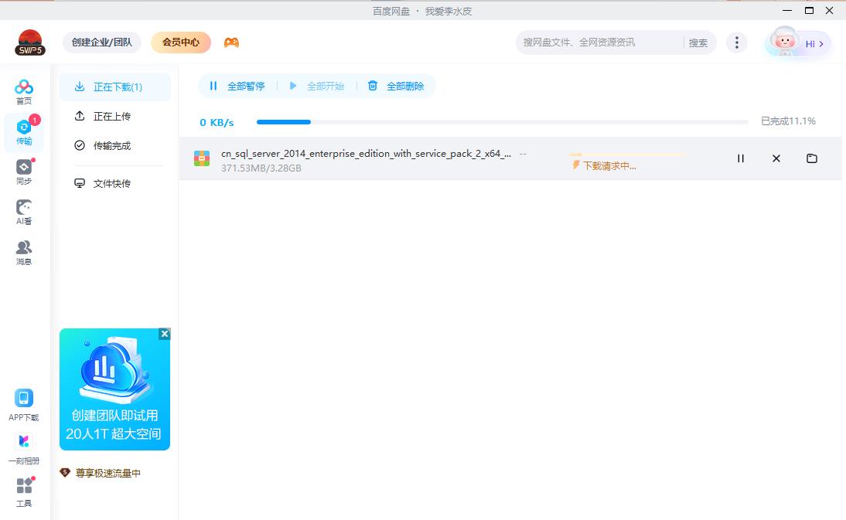Open the three-dot more options menu
The width and height of the screenshot is (846, 520).
coord(737,42)
